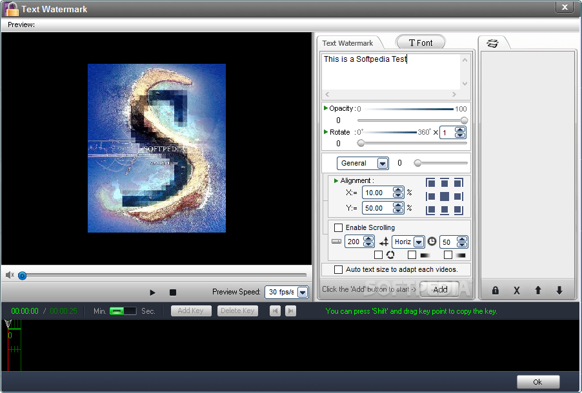This screenshot has height=393, width=582.
Task: Click the Add Key button
Action: tap(191, 311)
